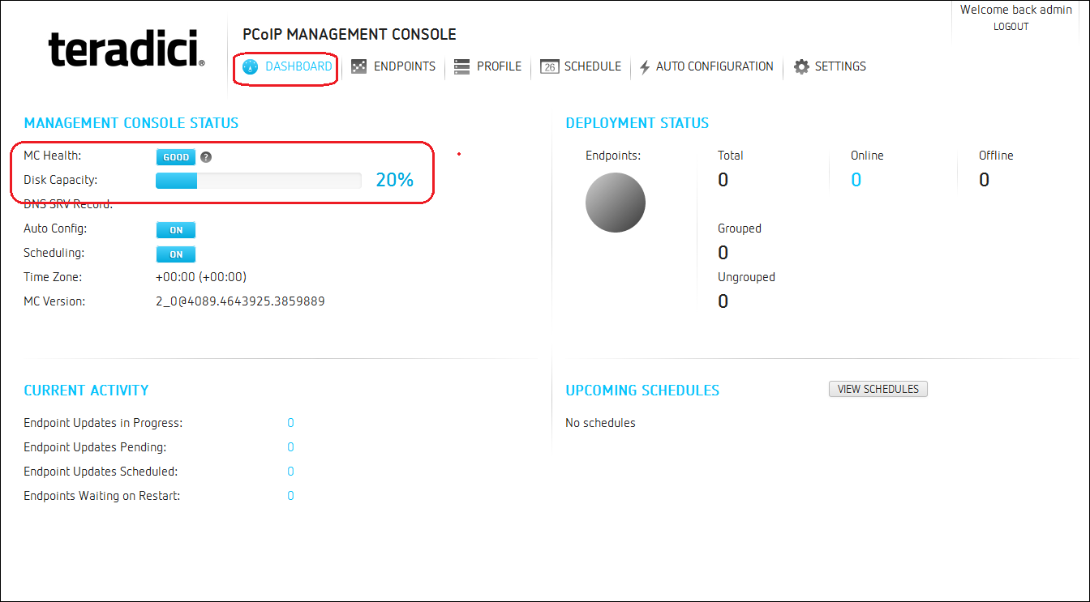Image resolution: width=1090 pixels, height=602 pixels.
Task: Click the Schedule calendar icon
Action: click(x=549, y=66)
